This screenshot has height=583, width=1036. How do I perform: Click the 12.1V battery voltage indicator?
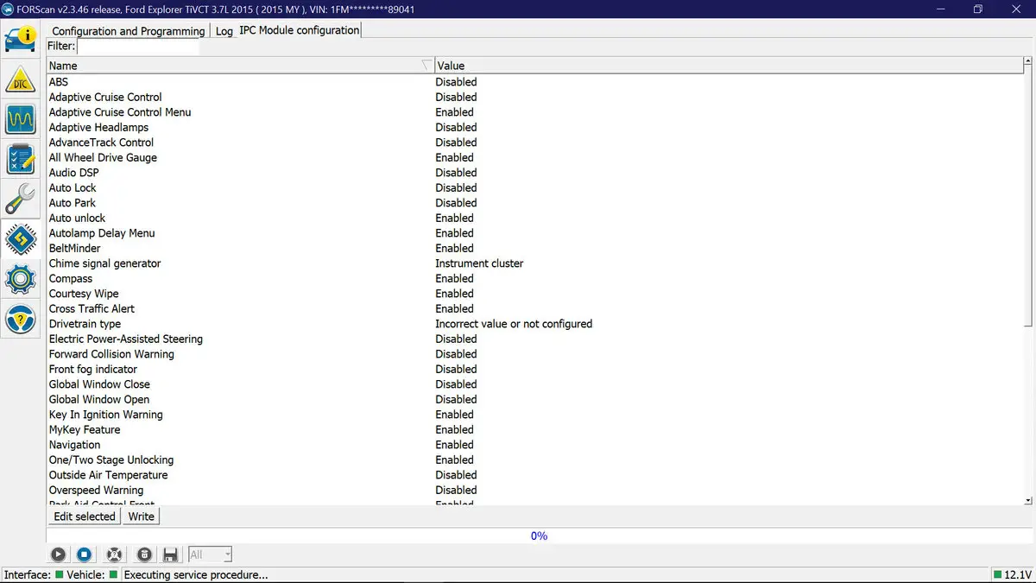tap(1012, 574)
